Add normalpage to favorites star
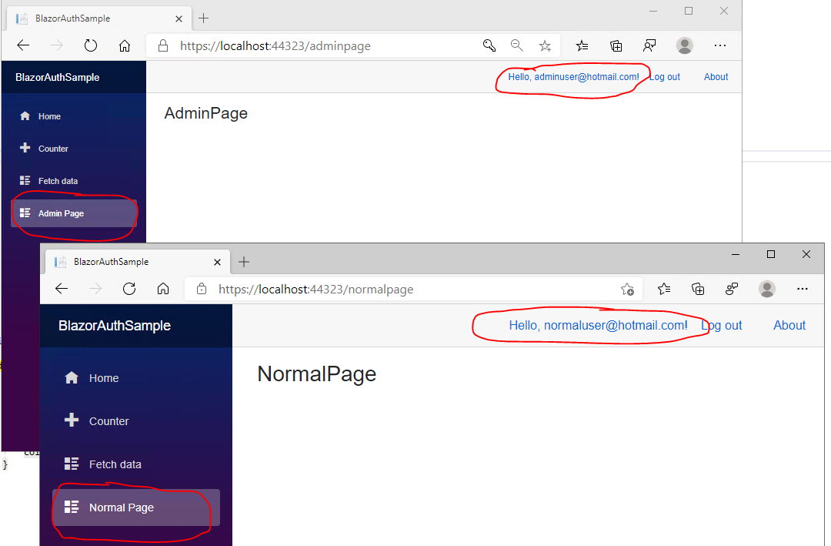 coord(628,290)
